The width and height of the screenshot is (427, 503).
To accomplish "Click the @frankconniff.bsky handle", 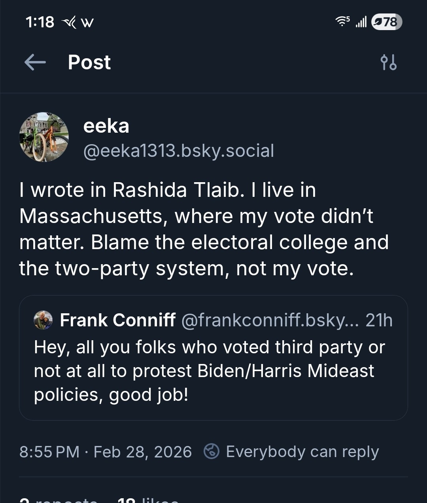I will (x=270, y=320).
